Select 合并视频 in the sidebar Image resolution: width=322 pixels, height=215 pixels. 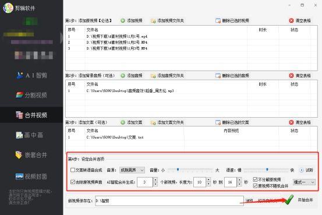[31, 115]
